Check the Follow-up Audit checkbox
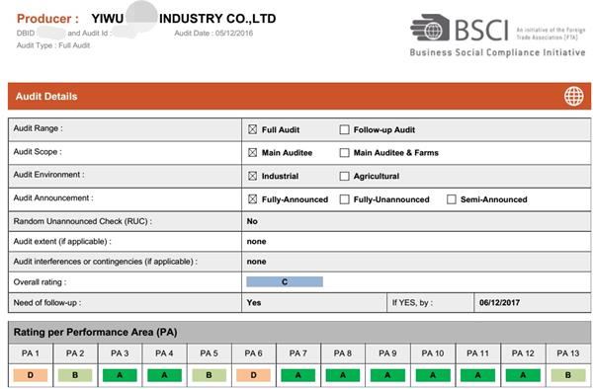Image resolution: width=593 pixels, height=389 pixels. [344, 129]
